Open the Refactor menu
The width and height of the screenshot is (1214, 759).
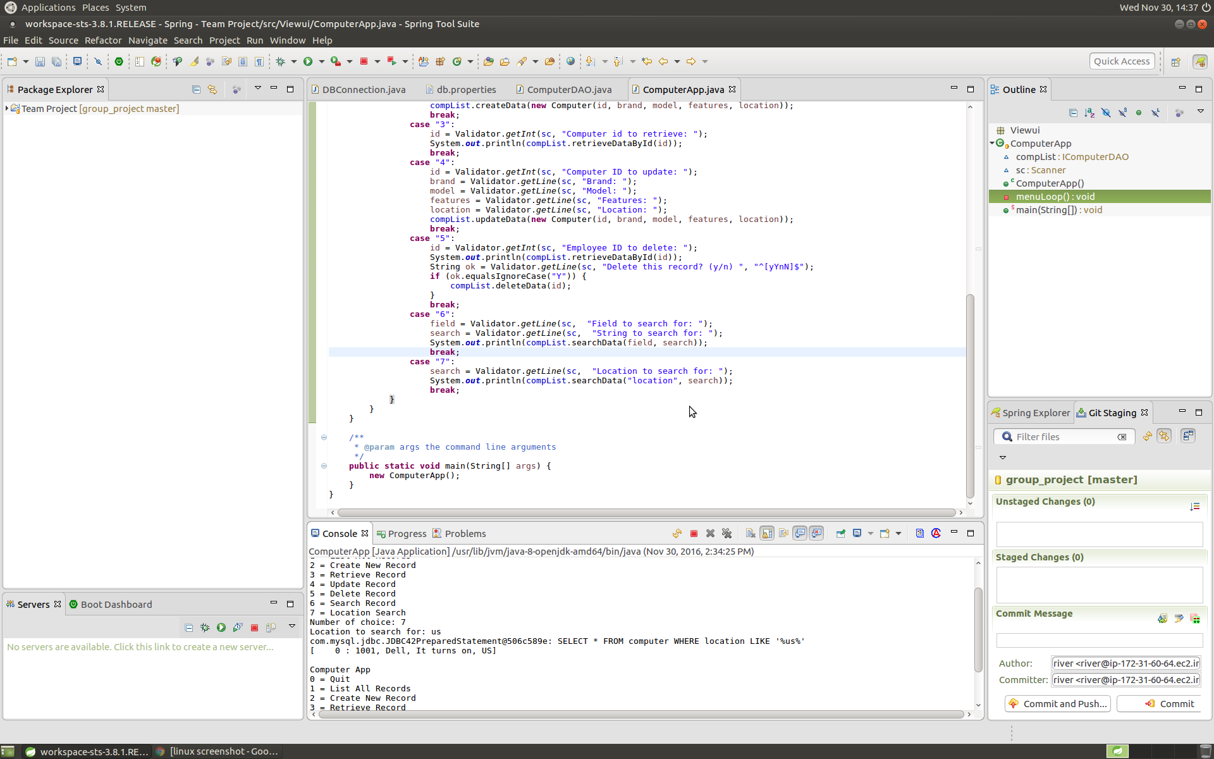(102, 40)
